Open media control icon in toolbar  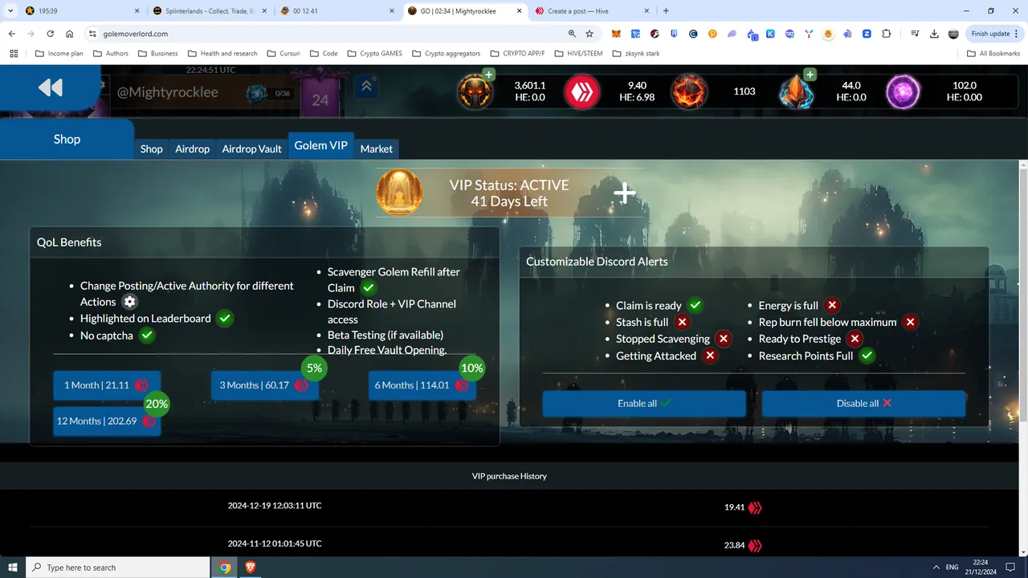click(x=915, y=34)
